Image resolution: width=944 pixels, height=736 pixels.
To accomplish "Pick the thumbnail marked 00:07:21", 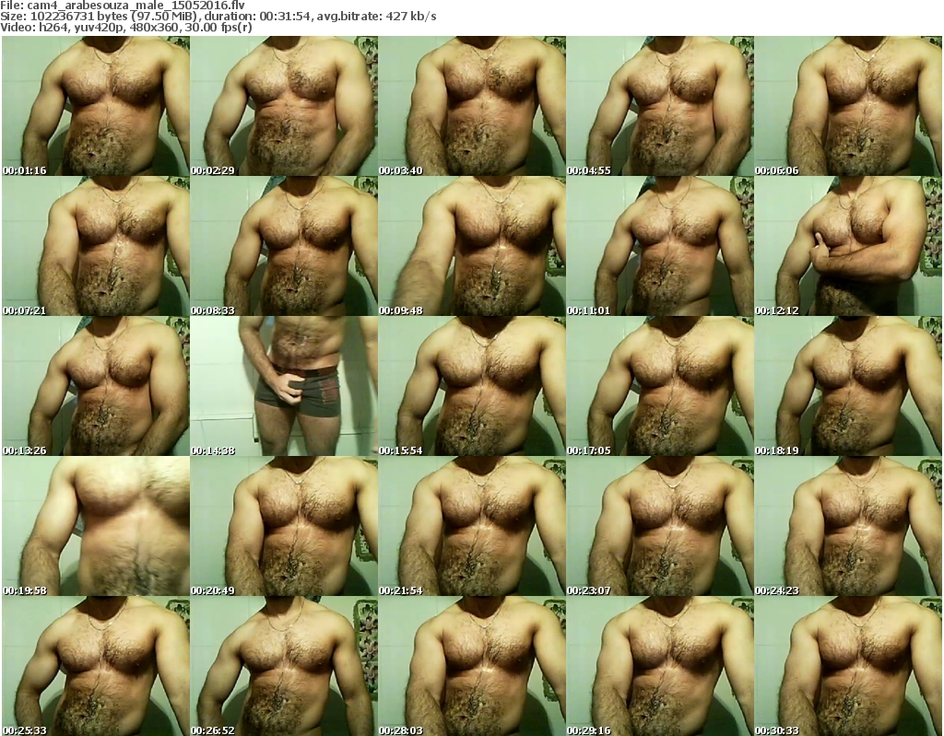I will point(96,246).
